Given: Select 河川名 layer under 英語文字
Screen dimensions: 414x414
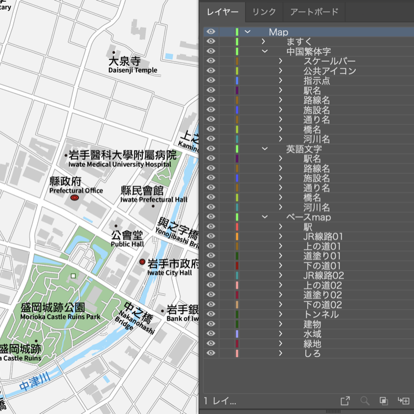Looking at the screenshot, I should (316, 207).
